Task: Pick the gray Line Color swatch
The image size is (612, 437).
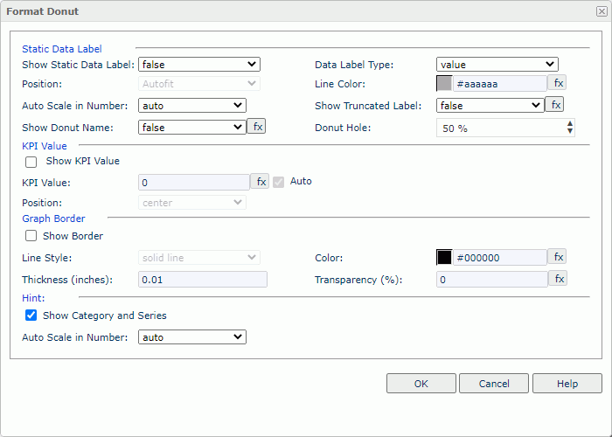Action: 444,84
